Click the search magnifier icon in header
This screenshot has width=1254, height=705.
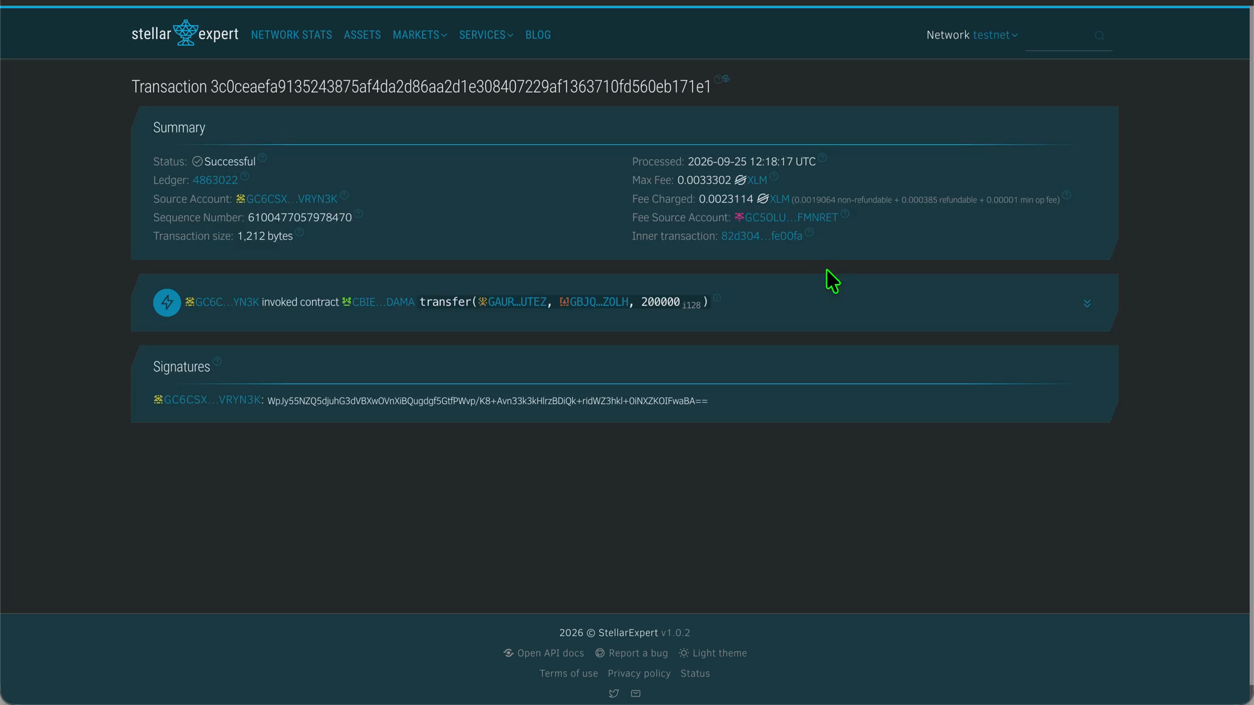1100,36
